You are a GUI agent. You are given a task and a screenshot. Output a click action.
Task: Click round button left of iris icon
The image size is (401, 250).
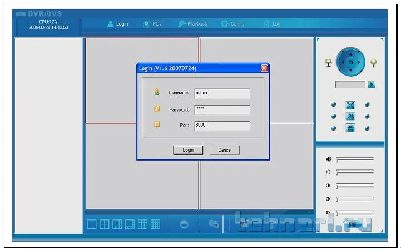click(x=334, y=128)
